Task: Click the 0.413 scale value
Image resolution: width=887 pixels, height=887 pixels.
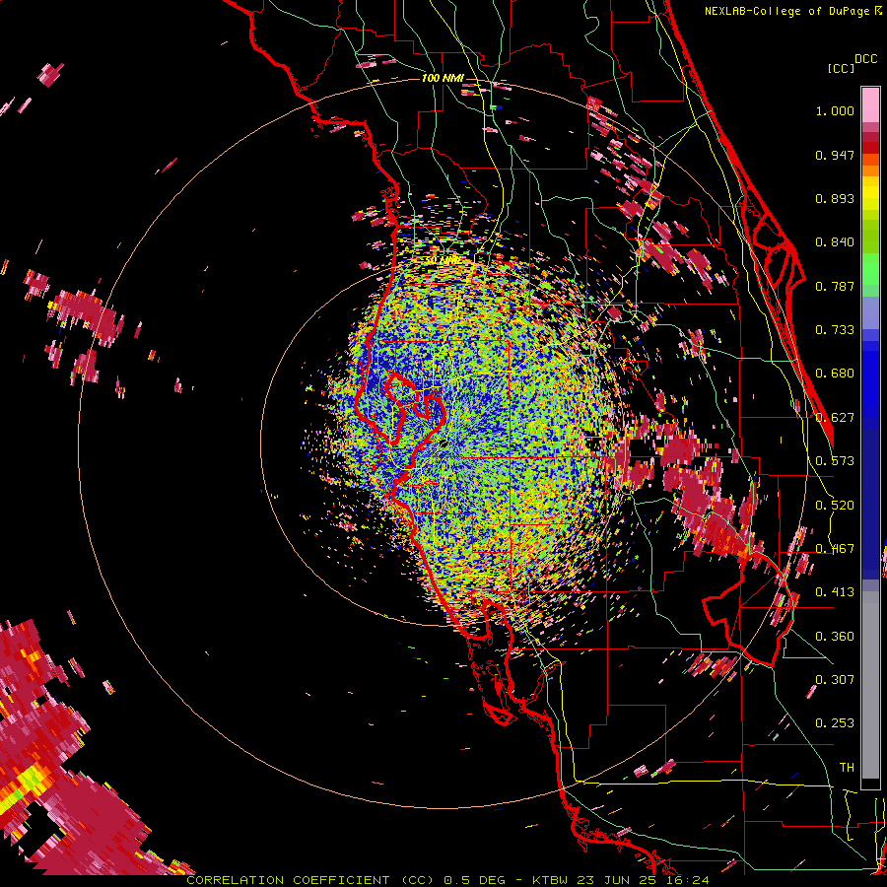Action: pos(835,592)
